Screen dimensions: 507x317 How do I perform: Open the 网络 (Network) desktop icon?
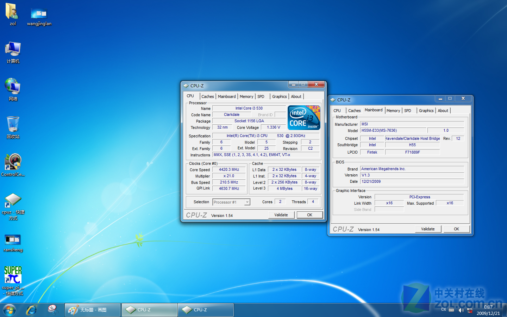[x=13, y=89]
